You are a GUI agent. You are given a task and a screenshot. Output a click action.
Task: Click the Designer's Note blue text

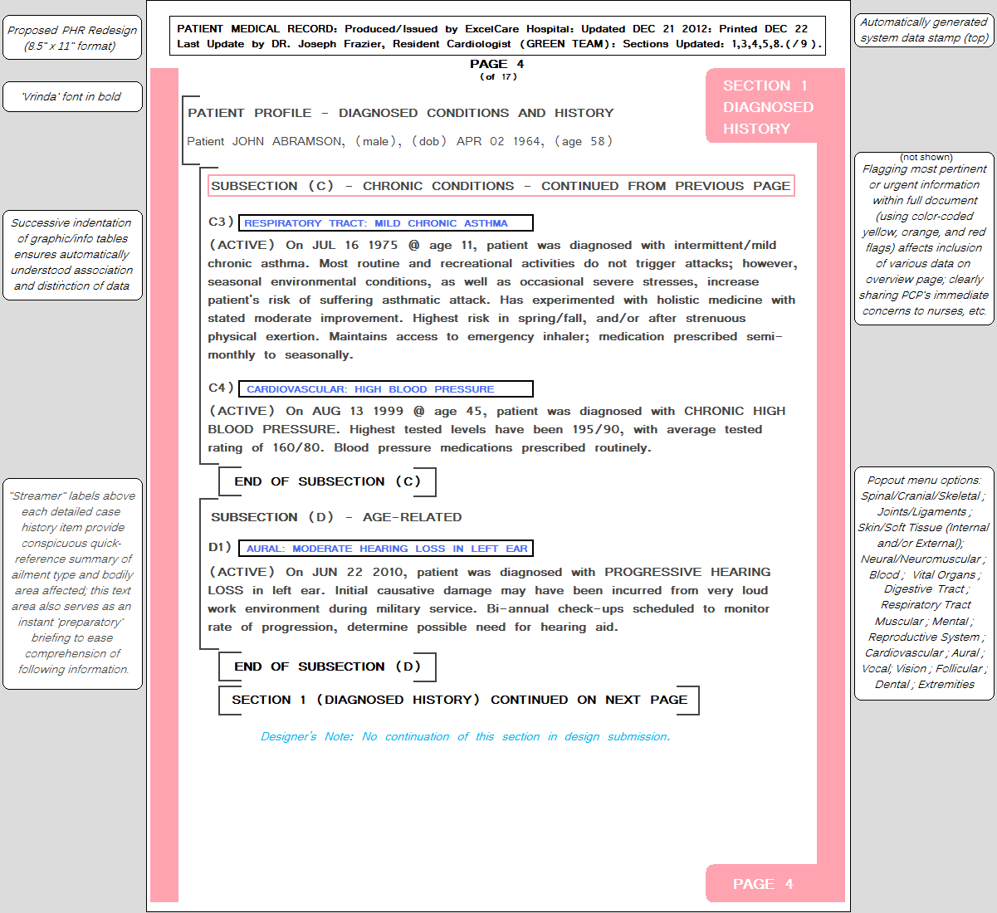466,736
